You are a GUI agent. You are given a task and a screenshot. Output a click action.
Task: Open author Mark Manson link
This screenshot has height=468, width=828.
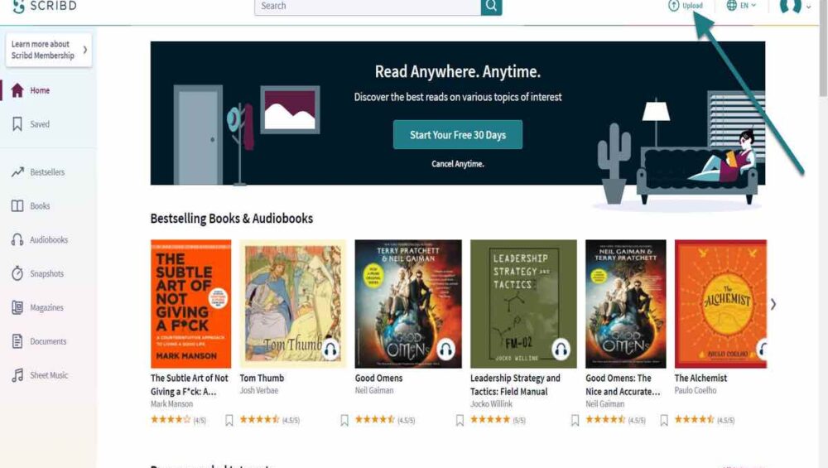171,404
